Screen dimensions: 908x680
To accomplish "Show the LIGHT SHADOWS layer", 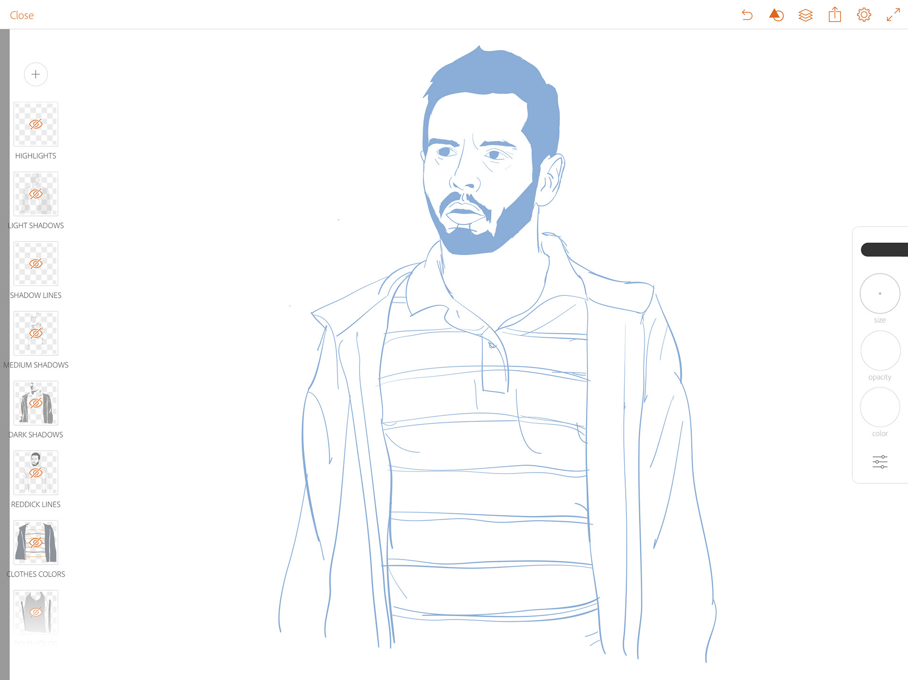I will pos(36,194).
